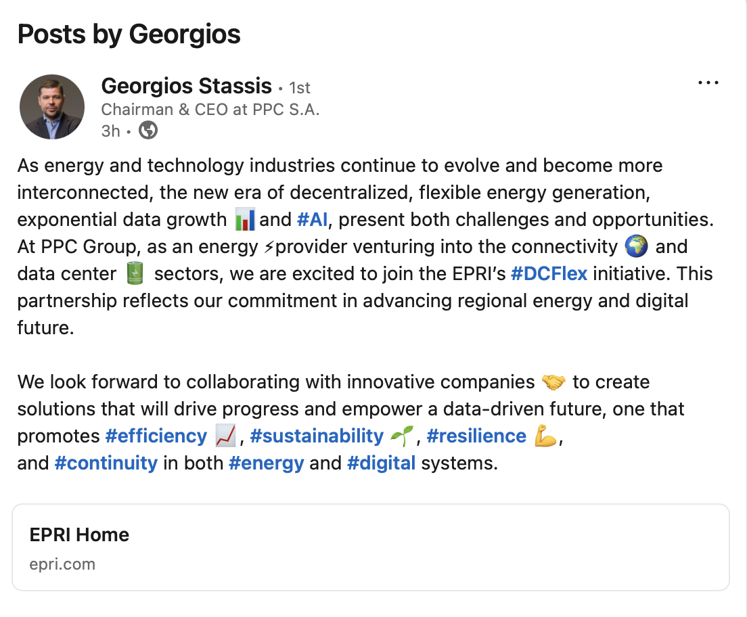Open the EPRI Home link card
This screenshot has height=617, width=747.
pyautogui.click(x=371, y=547)
